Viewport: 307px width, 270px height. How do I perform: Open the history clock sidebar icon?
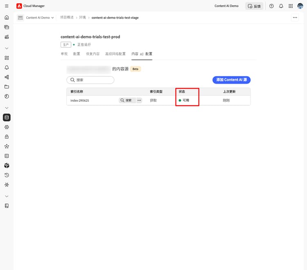point(7,175)
